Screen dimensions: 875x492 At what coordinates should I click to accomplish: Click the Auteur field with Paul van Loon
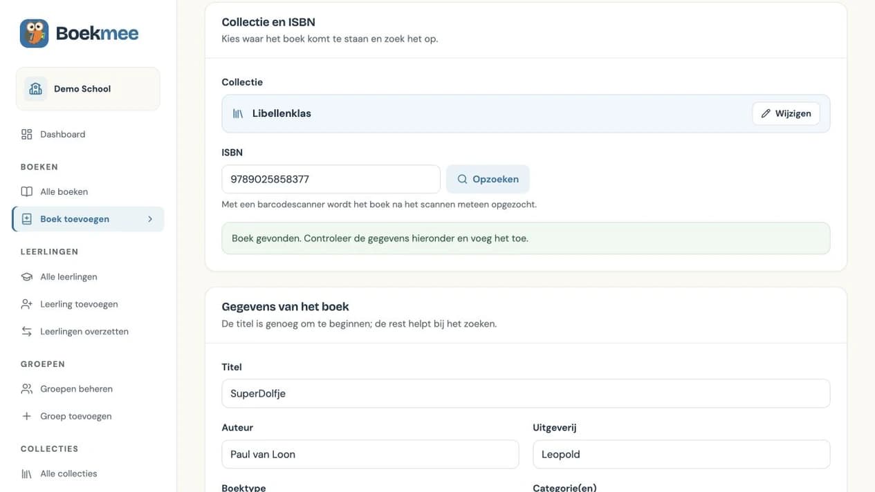point(370,454)
